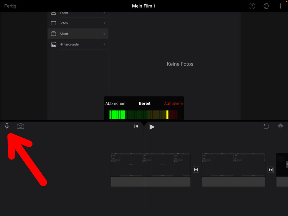
Task: Open the first transition between clips
Action: 196,170
